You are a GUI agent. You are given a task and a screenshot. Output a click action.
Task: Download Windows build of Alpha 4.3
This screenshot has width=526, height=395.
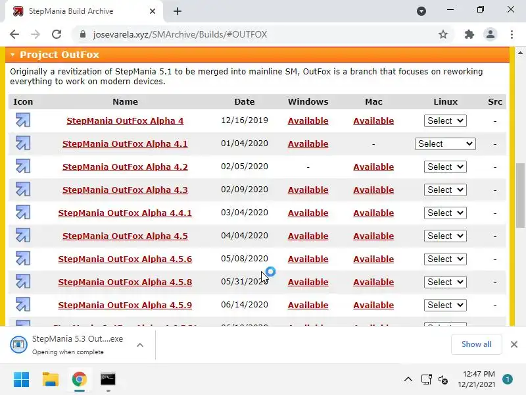coord(308,190)
